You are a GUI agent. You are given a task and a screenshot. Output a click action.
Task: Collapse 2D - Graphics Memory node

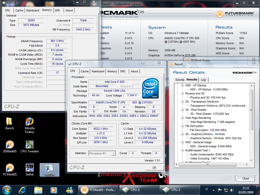pyautogui.click(x=183, y=134)
